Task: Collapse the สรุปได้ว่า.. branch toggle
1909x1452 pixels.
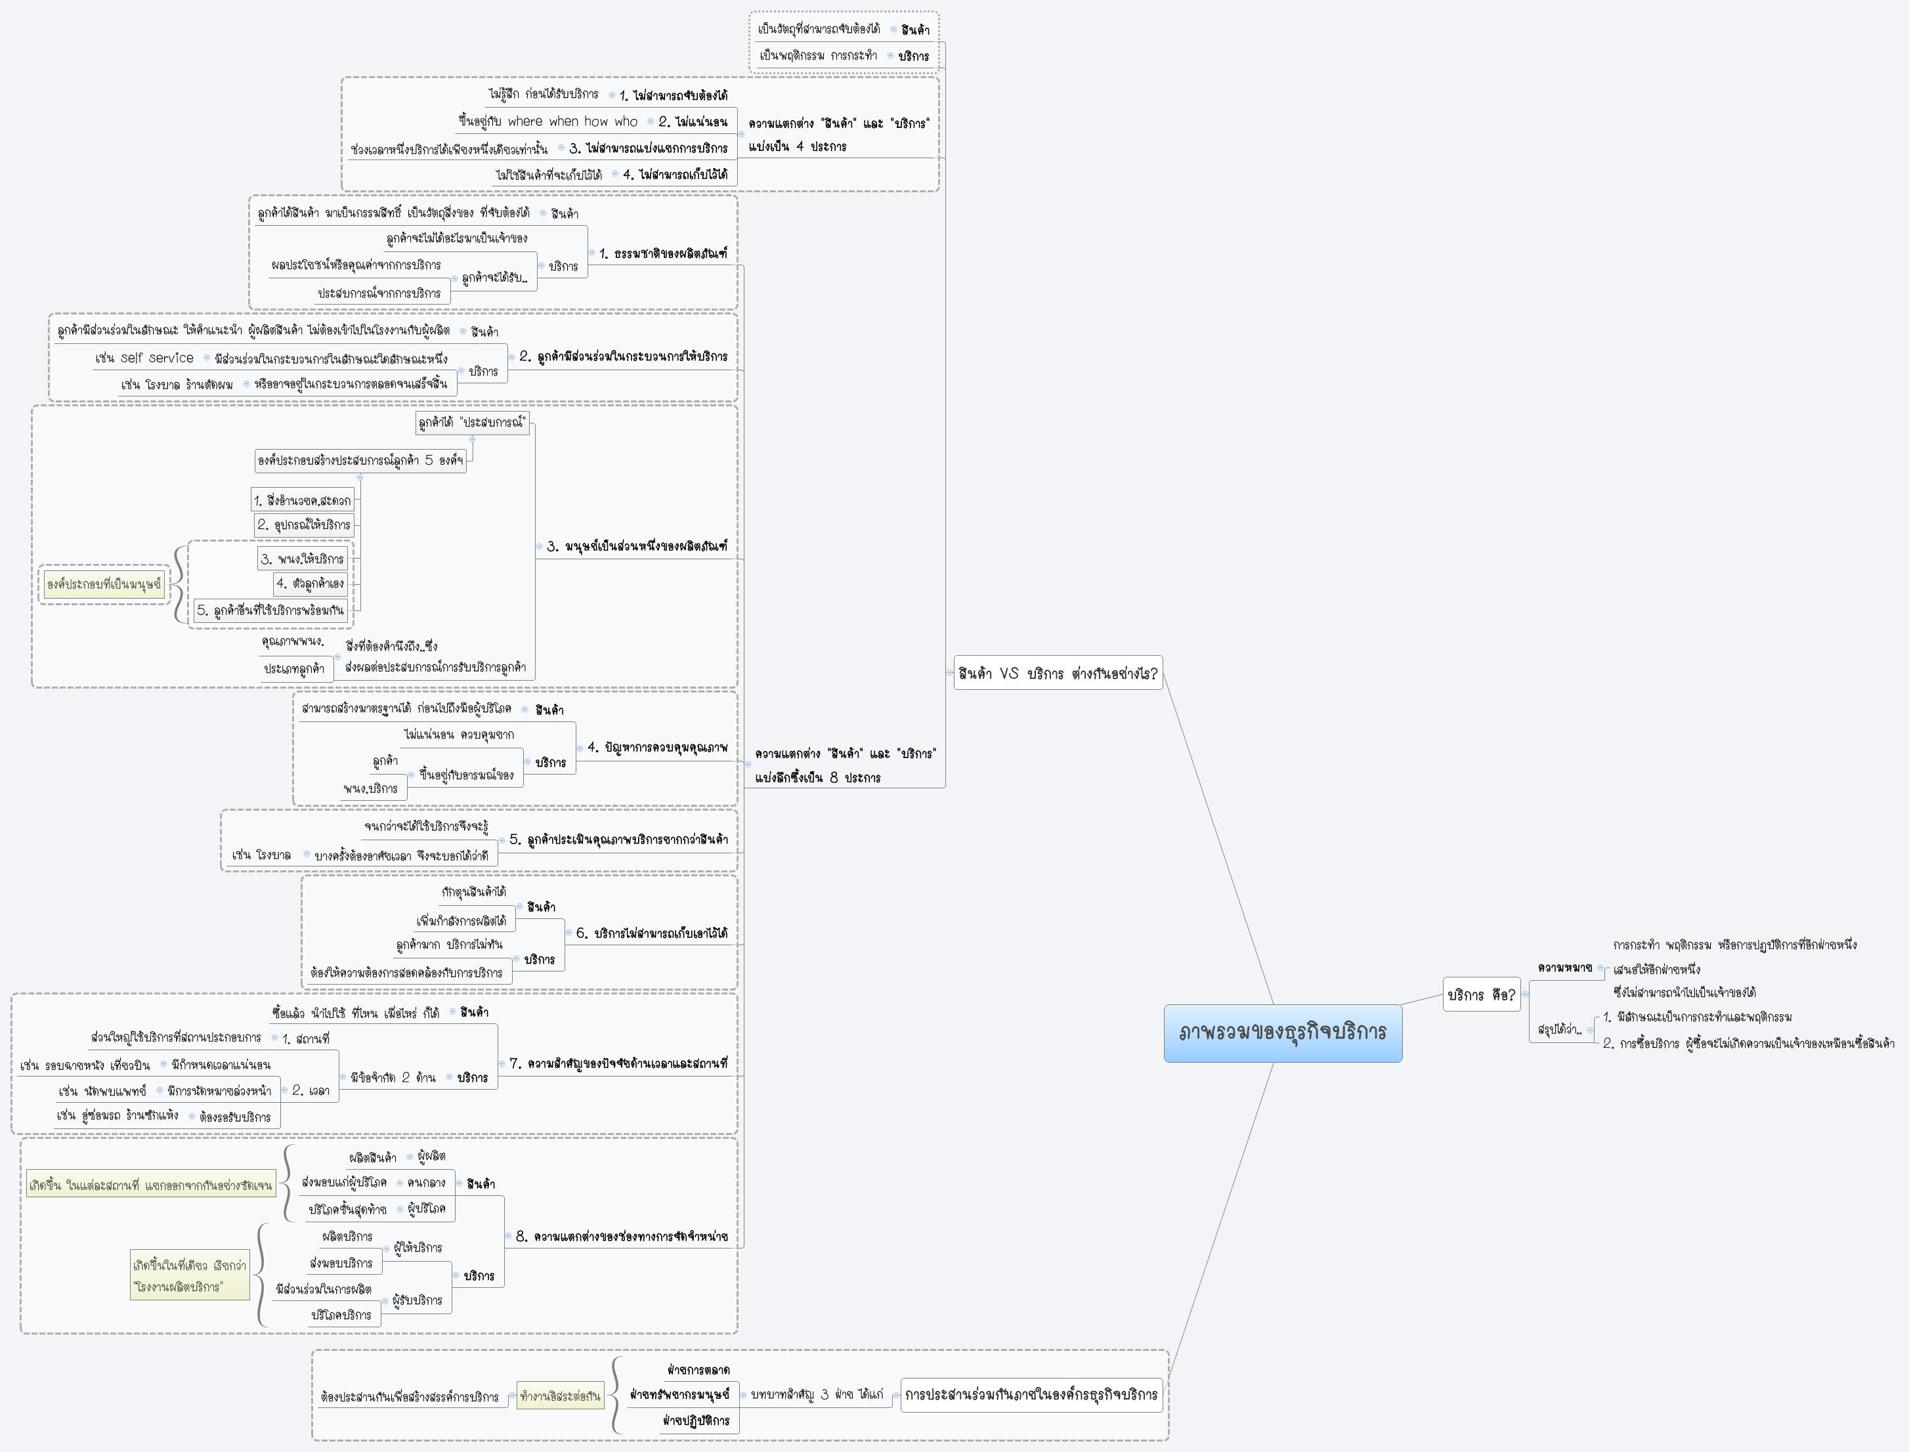Action: [1590, 1030]
